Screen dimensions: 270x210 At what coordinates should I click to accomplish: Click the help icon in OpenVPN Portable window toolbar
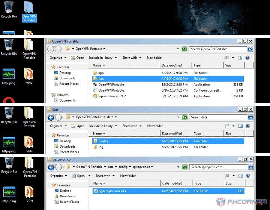coord(247,58)
